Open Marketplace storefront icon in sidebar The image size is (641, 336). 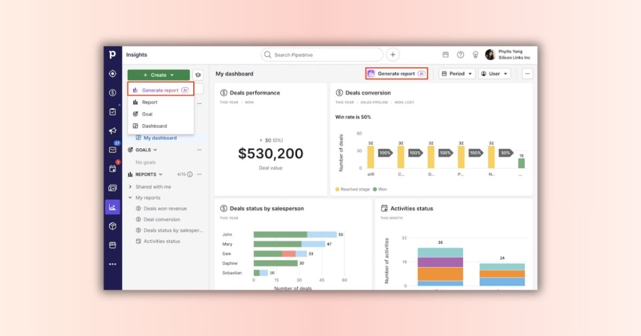point(112,245)
